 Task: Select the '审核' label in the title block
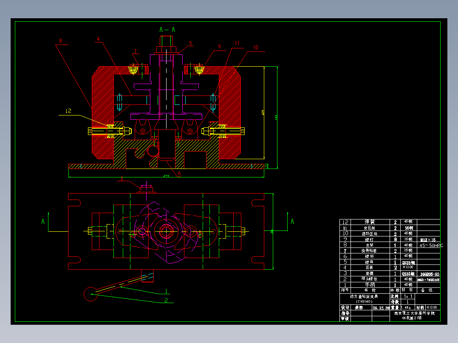coord(345,319)
